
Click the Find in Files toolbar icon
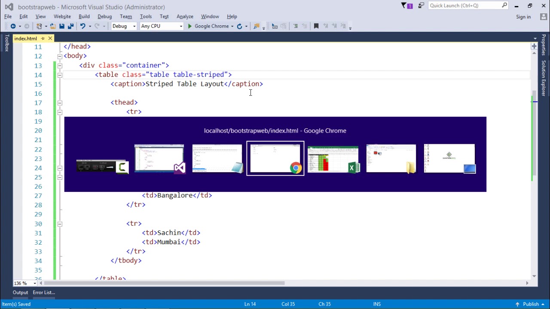[257, 26]
